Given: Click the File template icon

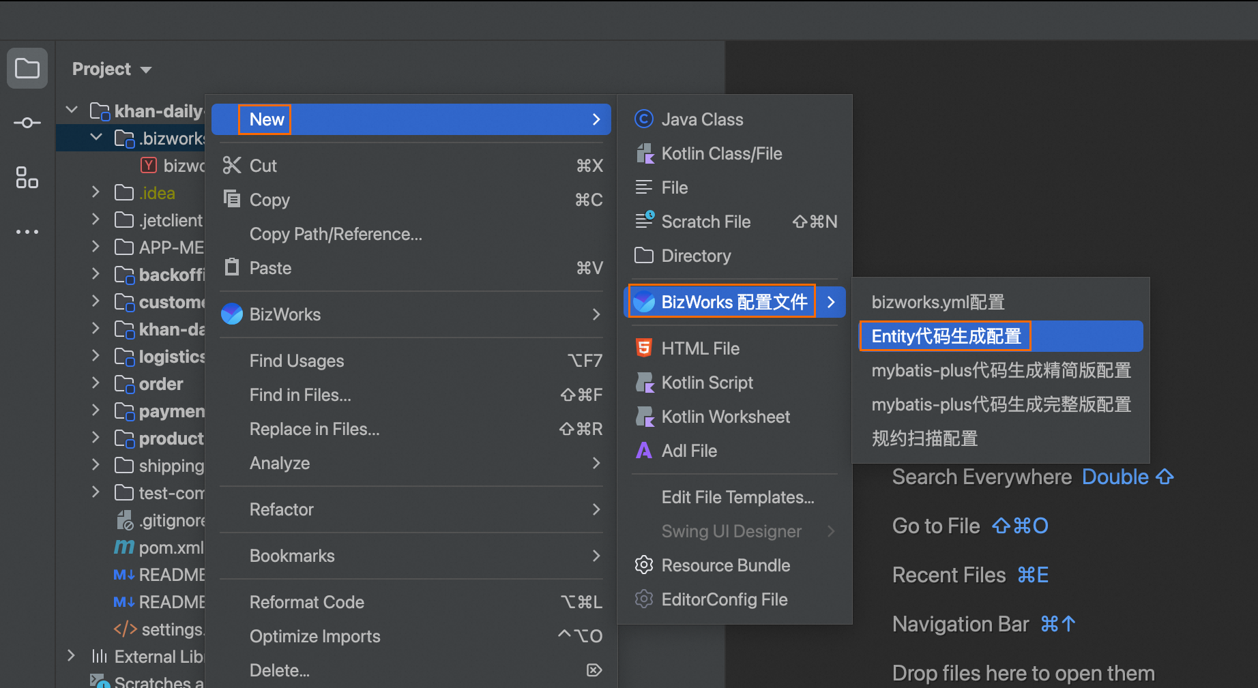Looking at the screenshot, I should click(644, 188).
